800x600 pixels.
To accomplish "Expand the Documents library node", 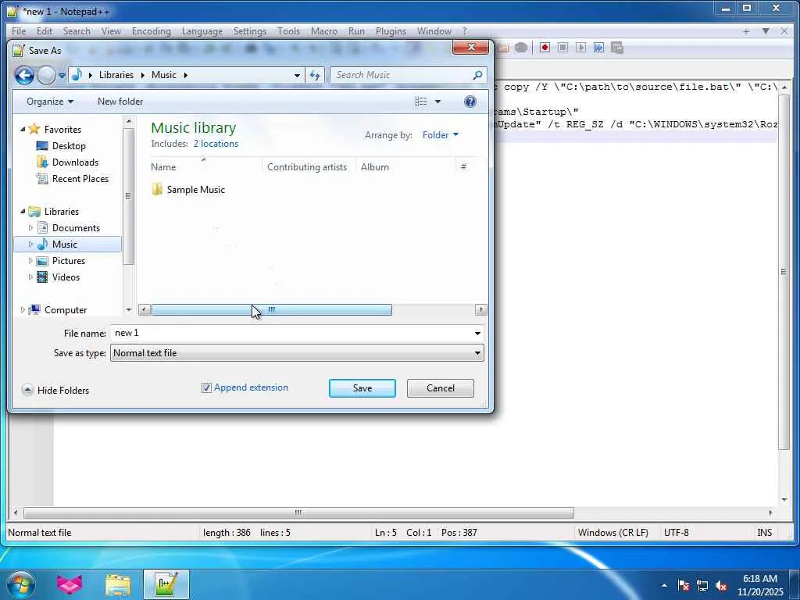I will pyautogui.click(x=30, y=228).
